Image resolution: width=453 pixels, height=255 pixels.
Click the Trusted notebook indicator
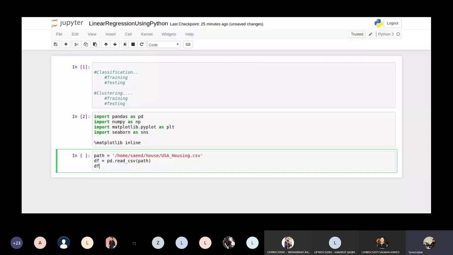(357, 34)
